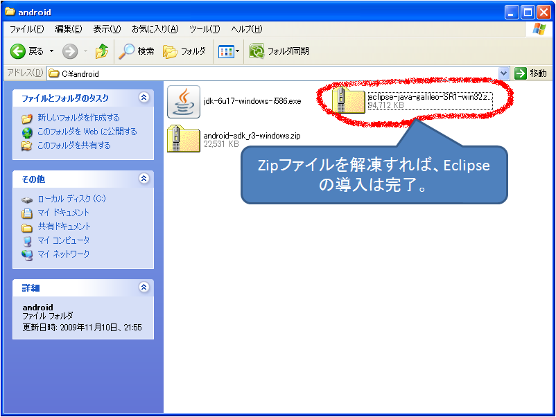Open the Search magnifier tool

click(126, 51)
